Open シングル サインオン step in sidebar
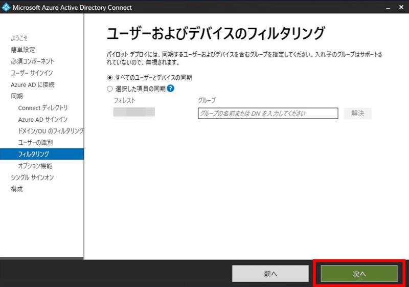The width and height of the screenshot is (409, 287). 32,178
